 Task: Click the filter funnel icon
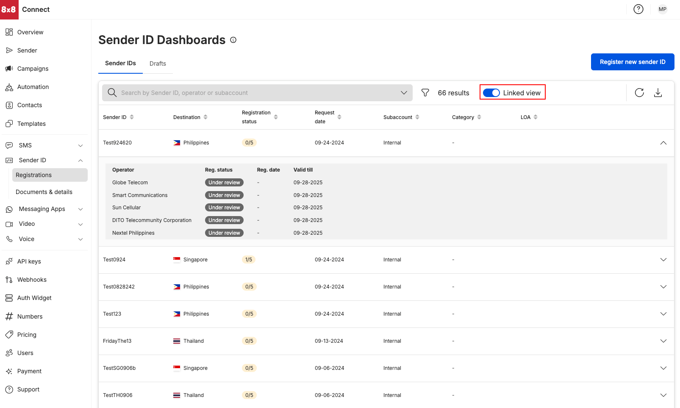pos(425,92)
